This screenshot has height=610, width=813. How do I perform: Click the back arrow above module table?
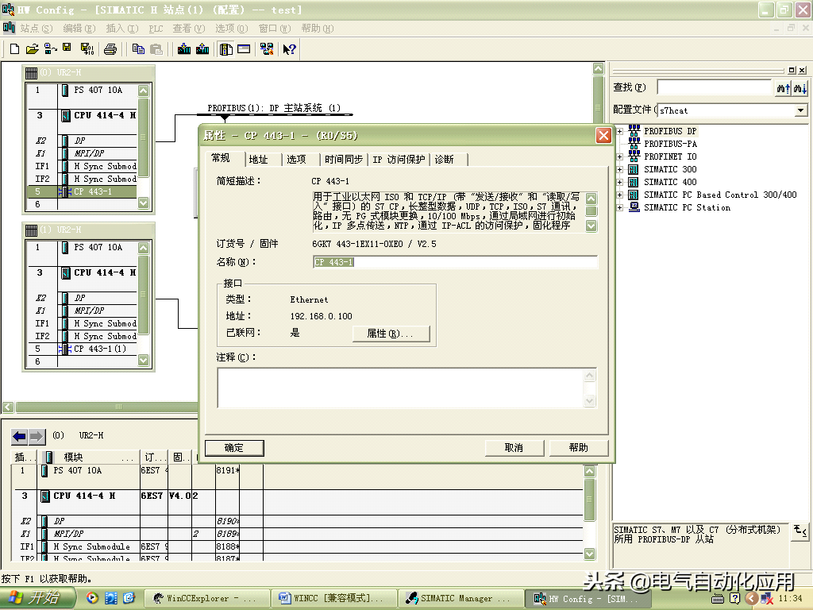coord(19,436)
